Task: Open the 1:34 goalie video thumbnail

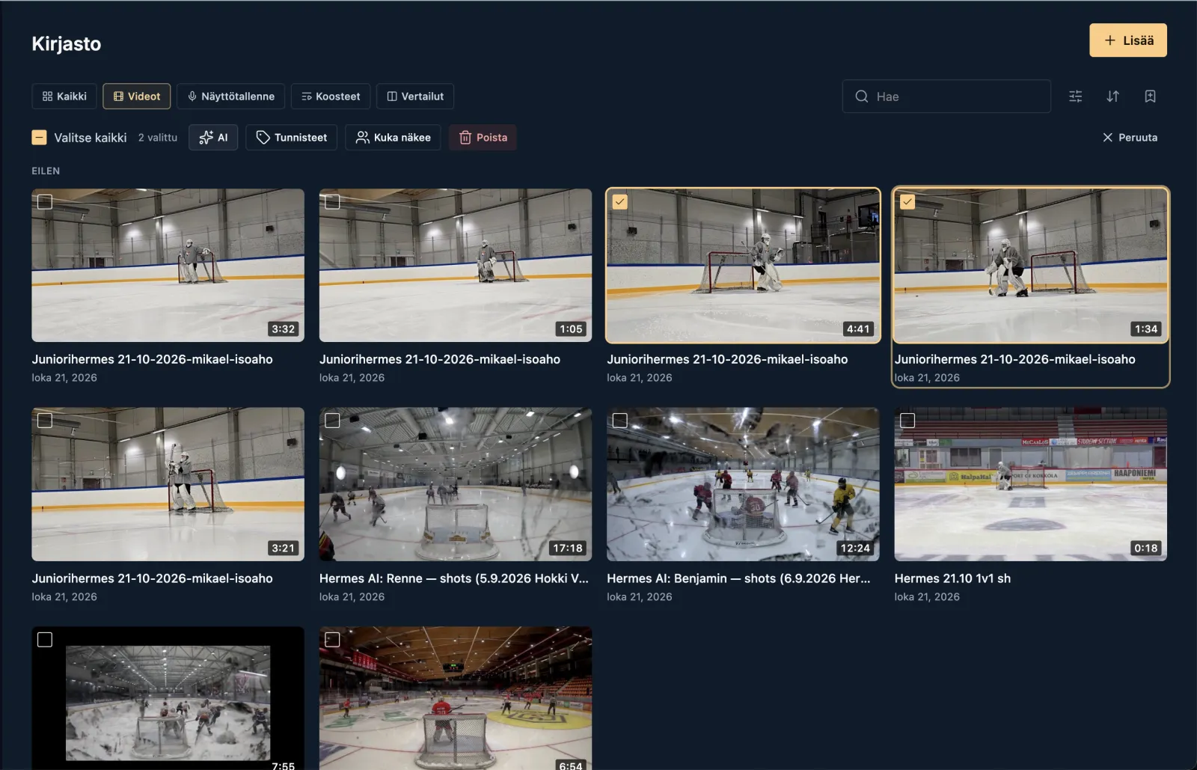Action: 1031,265
